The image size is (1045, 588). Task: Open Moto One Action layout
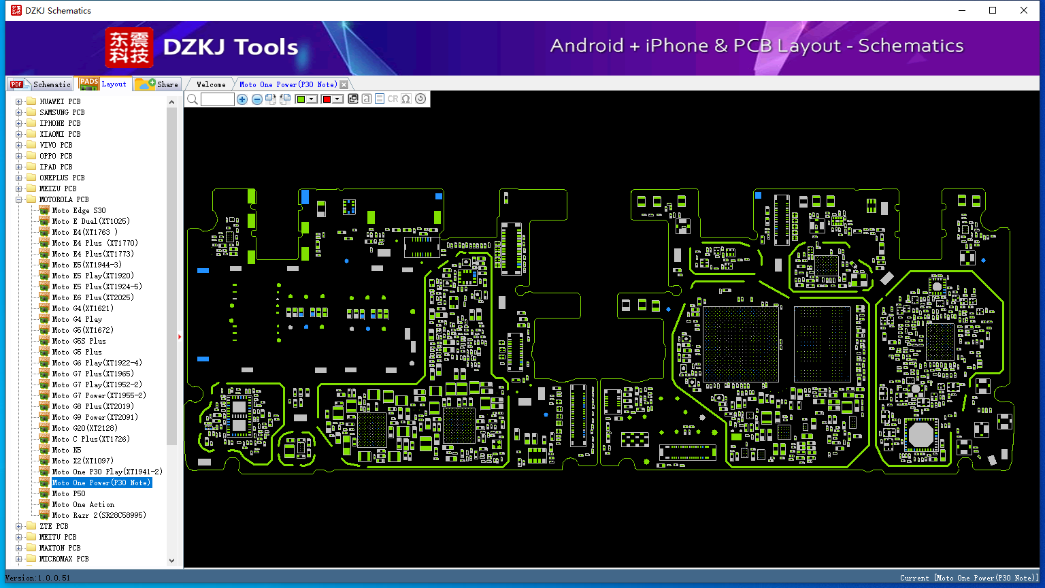[x=83, y=504]
